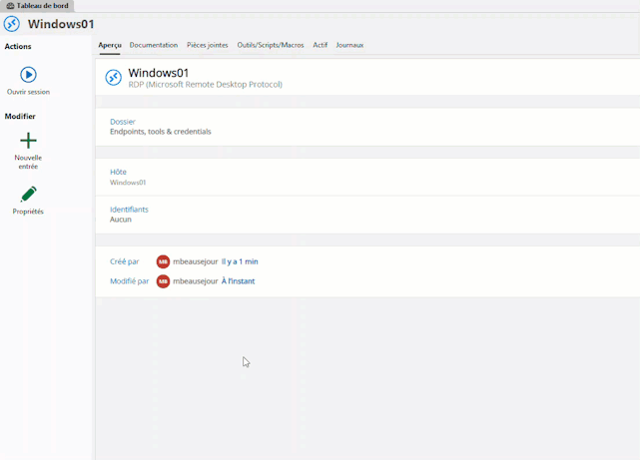Select the Tableau de bord window tab
This screenshot has height=460, width=640.
(x=42, y=6)
